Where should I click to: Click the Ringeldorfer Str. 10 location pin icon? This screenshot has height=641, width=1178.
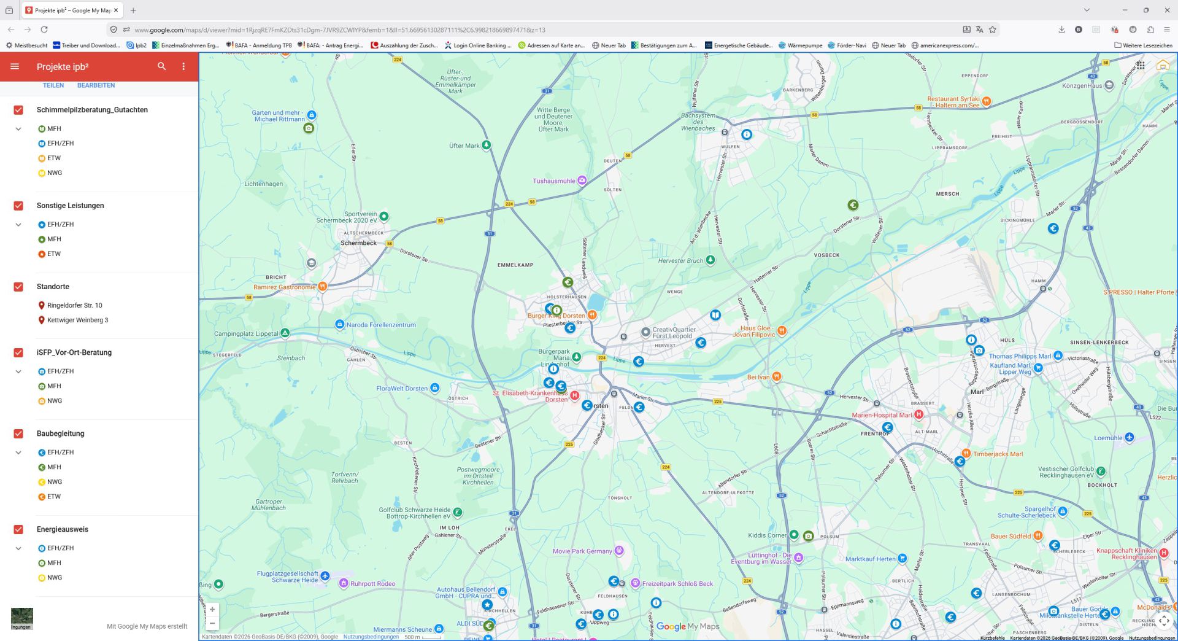41,305
